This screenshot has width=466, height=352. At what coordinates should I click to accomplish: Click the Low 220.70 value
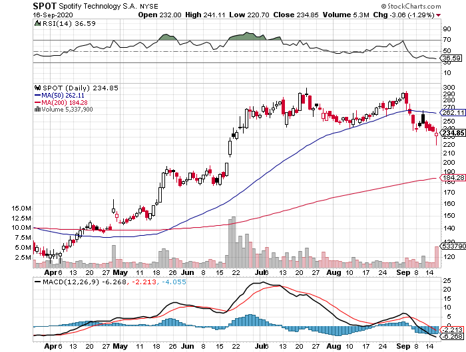click(x=250, y=15)
